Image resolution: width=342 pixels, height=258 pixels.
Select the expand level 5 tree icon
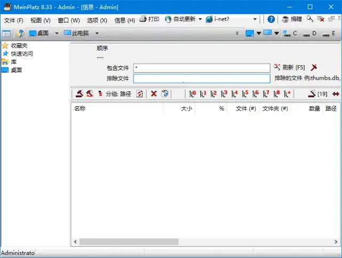(245, 94)
